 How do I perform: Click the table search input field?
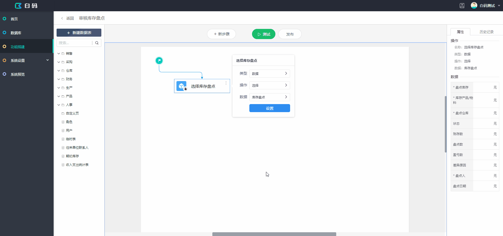[75, 43]
